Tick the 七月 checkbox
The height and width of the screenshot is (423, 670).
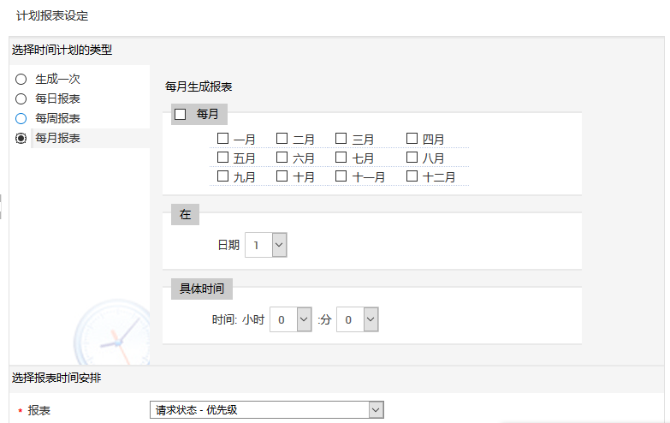pos(341,158)
